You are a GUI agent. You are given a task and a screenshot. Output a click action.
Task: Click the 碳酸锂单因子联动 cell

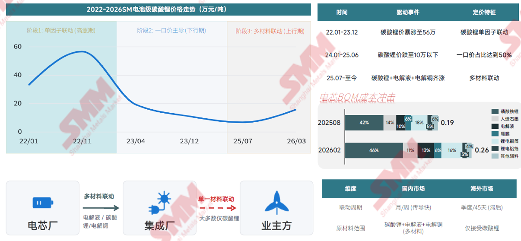coord(484,32)
